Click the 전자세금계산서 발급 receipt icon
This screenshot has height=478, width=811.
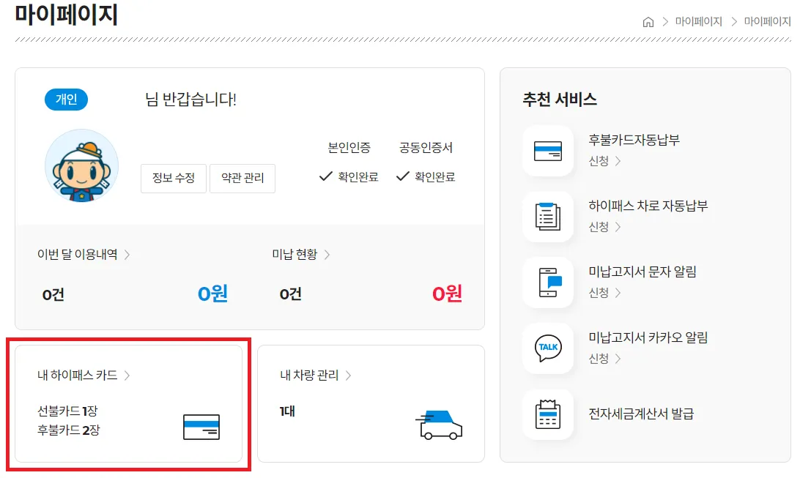click(x=547, y=414)
